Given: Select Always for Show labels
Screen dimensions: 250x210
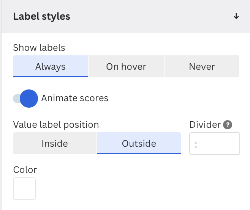Looking at the screenshot, I should (51, 66).
